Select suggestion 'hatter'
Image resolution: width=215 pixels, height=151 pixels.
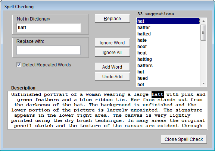click(x=168, y=28)
